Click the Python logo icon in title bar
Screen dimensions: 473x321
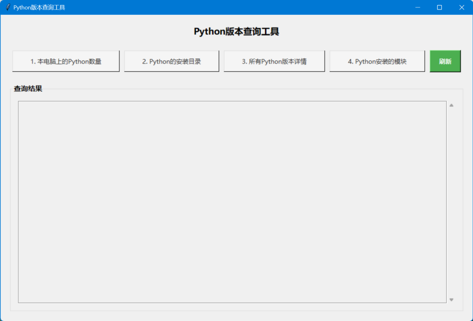click(x=7, y=7)
